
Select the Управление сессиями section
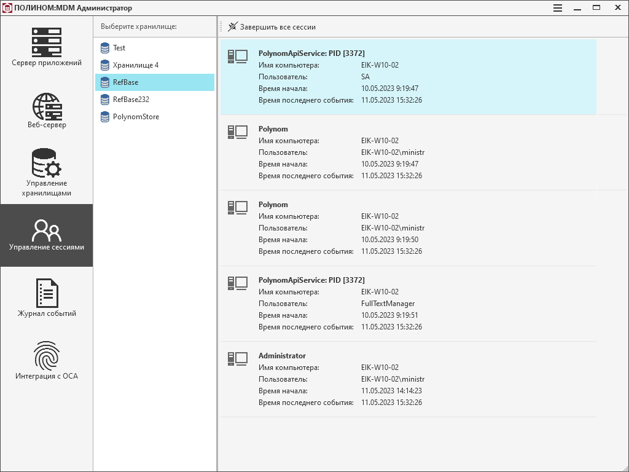(47, 235)
